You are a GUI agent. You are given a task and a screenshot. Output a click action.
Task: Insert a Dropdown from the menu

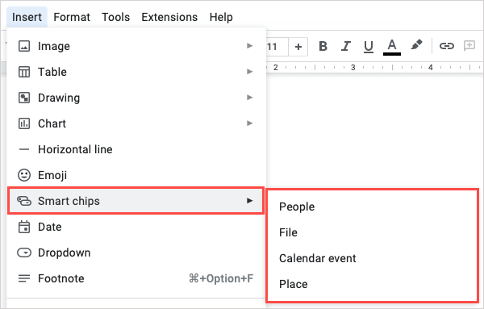(x=136, y=253)
